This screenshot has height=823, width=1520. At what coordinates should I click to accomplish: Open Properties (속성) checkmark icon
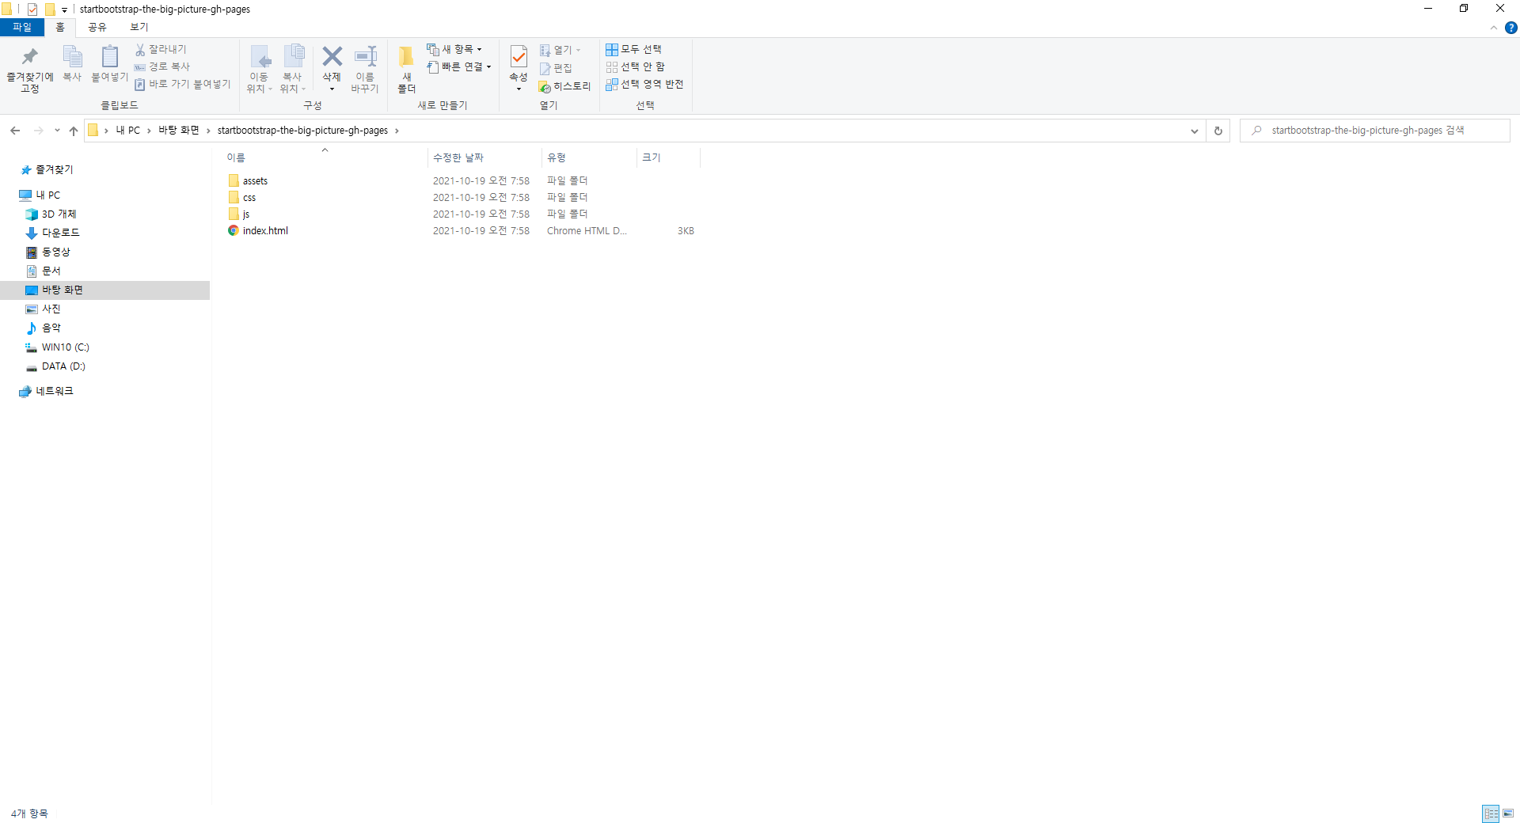(519, 57)
